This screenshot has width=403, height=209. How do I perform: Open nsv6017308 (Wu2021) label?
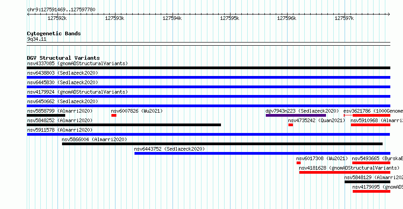322,158
